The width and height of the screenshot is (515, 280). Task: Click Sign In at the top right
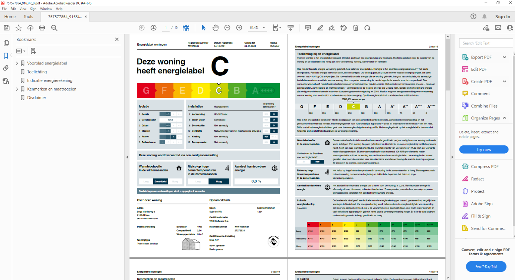[503, 17]
